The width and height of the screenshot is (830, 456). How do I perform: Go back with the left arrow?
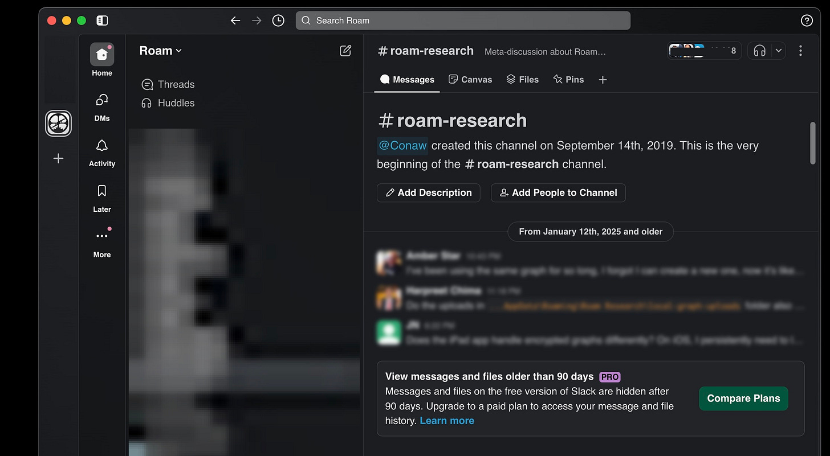235,20
